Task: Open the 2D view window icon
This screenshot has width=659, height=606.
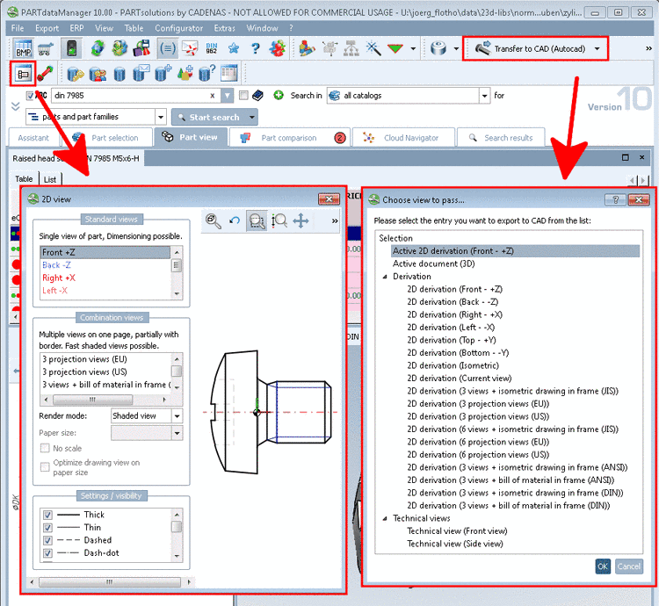Action: click(x=23, y=74)
